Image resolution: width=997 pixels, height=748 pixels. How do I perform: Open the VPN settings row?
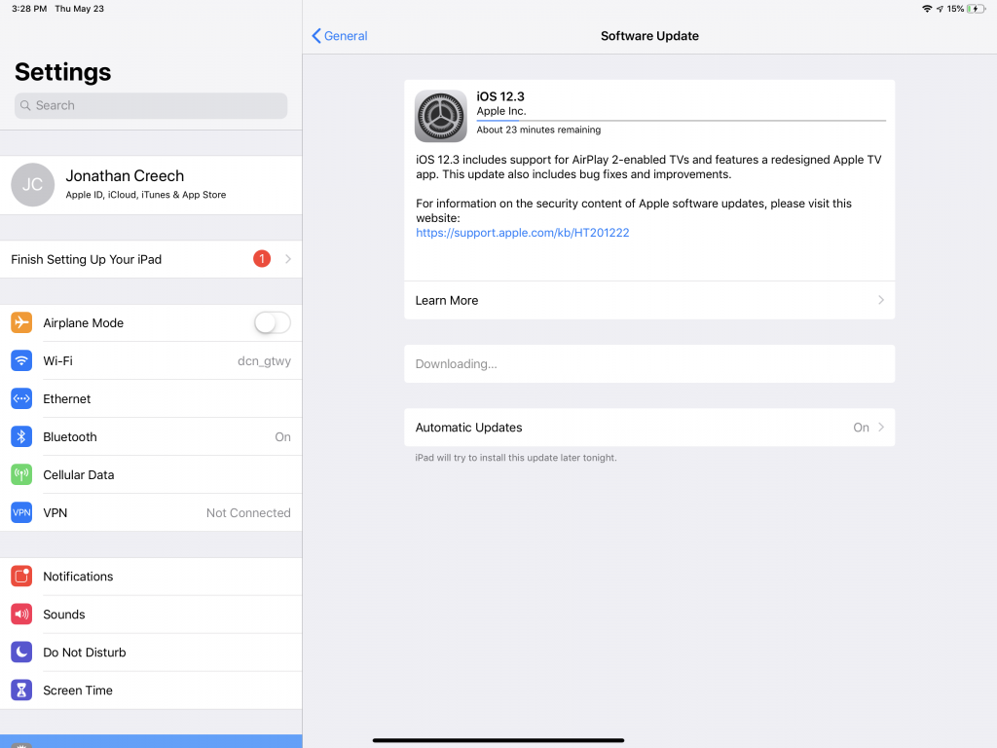click(x=151, y=512)
